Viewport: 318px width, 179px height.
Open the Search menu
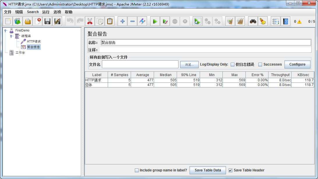33,12
